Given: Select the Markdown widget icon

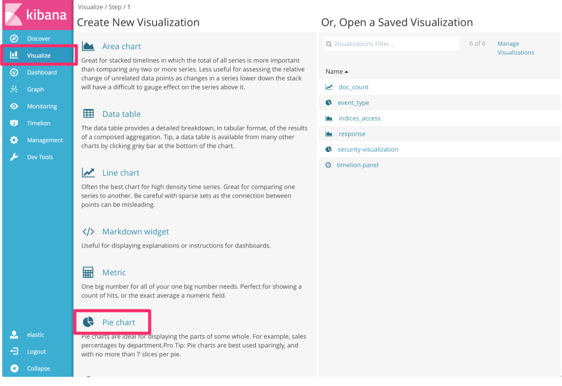Looking at the screenshot, I should click(x=88, y=232).
